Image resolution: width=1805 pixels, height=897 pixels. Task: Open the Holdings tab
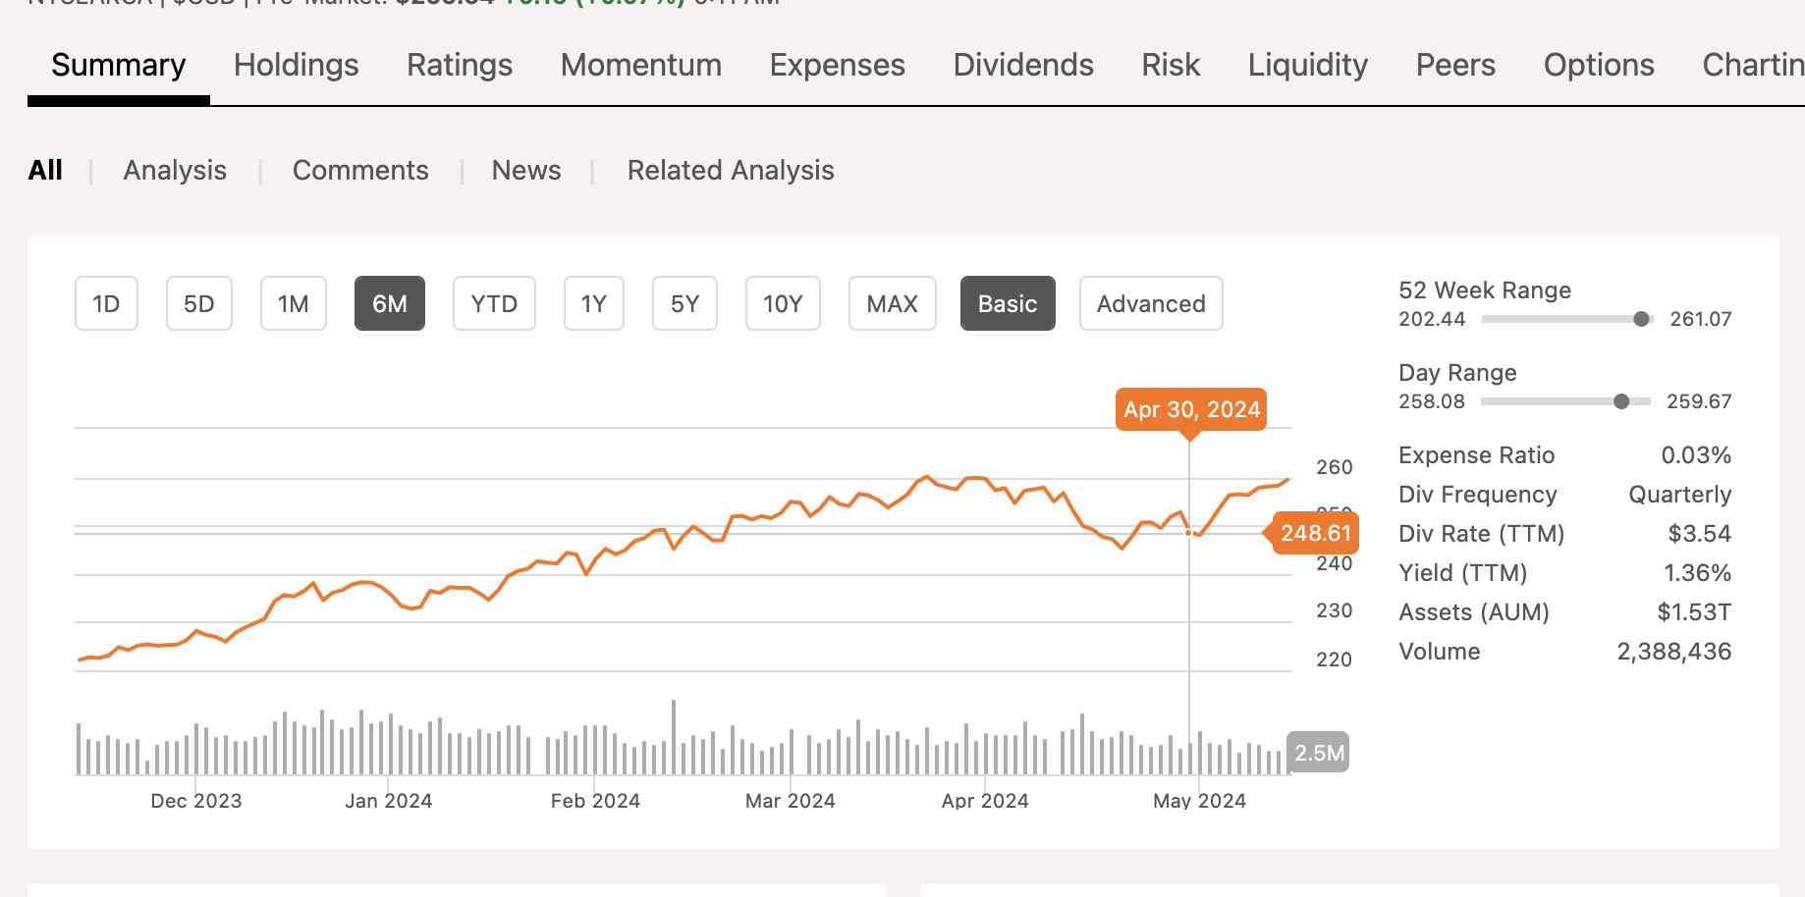tap(296, 66)
